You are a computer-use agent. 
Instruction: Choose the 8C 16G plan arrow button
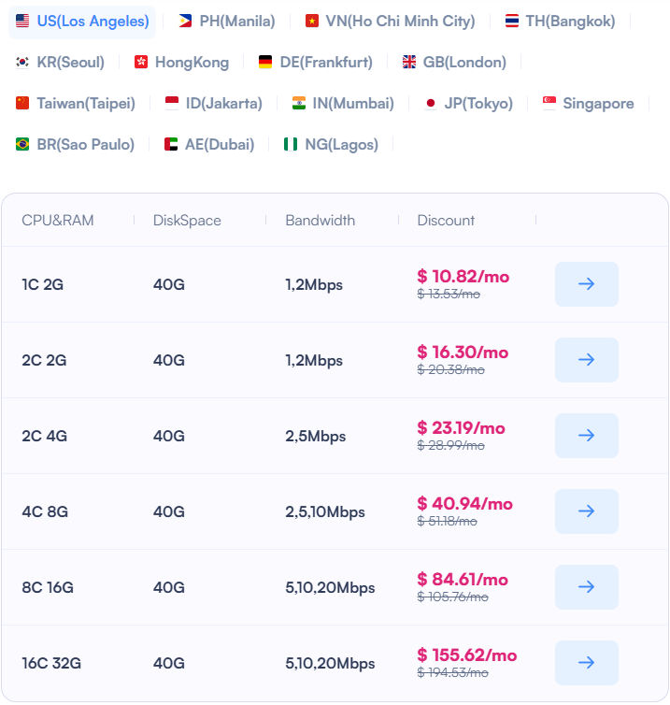(x=586, y=587)
